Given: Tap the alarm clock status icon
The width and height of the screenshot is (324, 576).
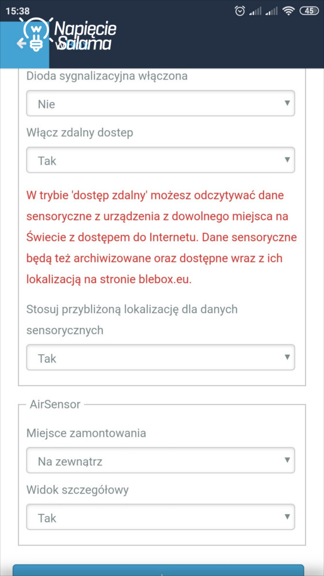Looking at the screenshot, I should (240, 11).
